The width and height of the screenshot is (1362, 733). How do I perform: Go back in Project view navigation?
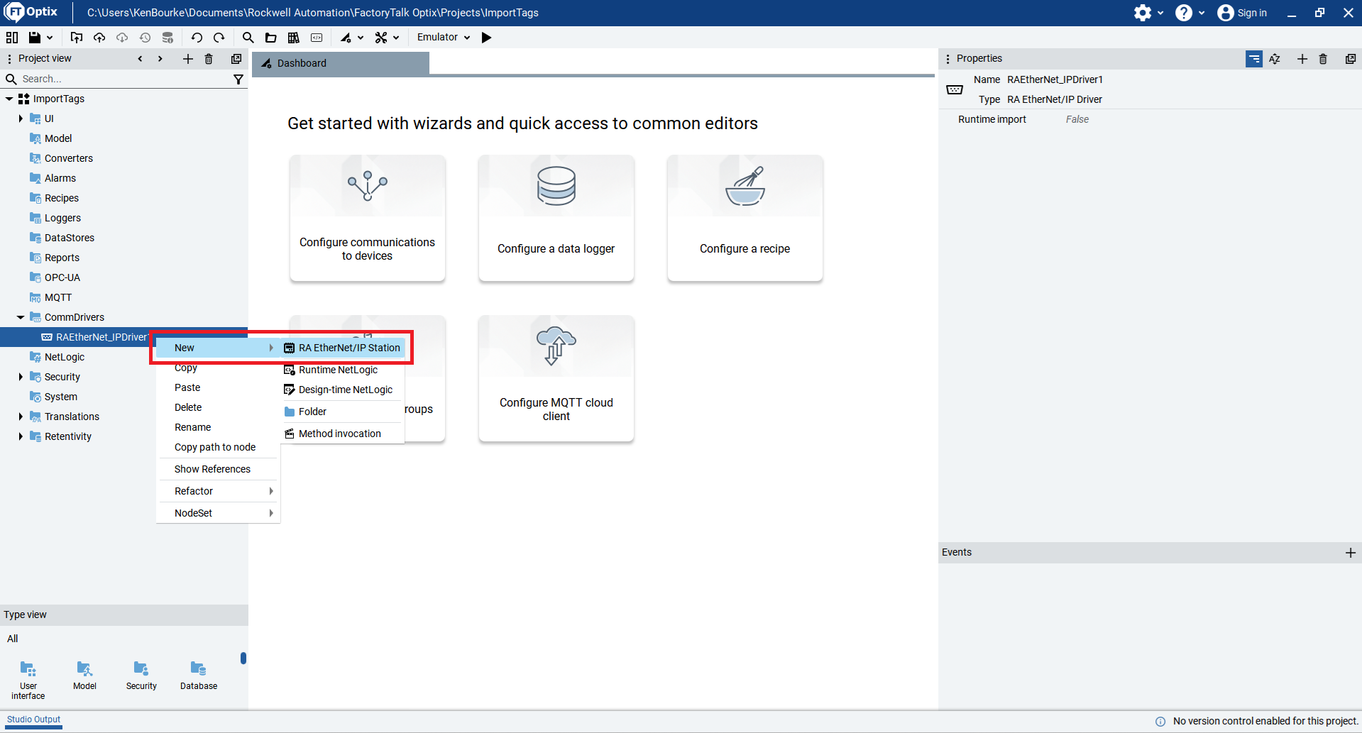tap(140, 59)
